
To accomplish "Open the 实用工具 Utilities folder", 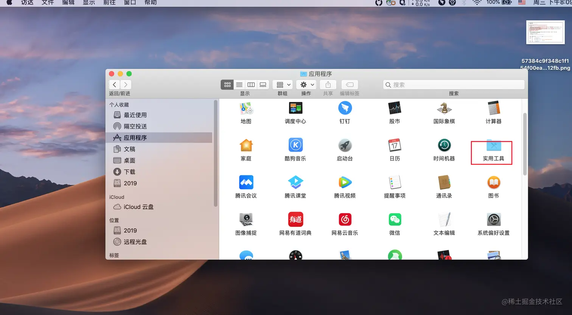I will click(494, 145).
